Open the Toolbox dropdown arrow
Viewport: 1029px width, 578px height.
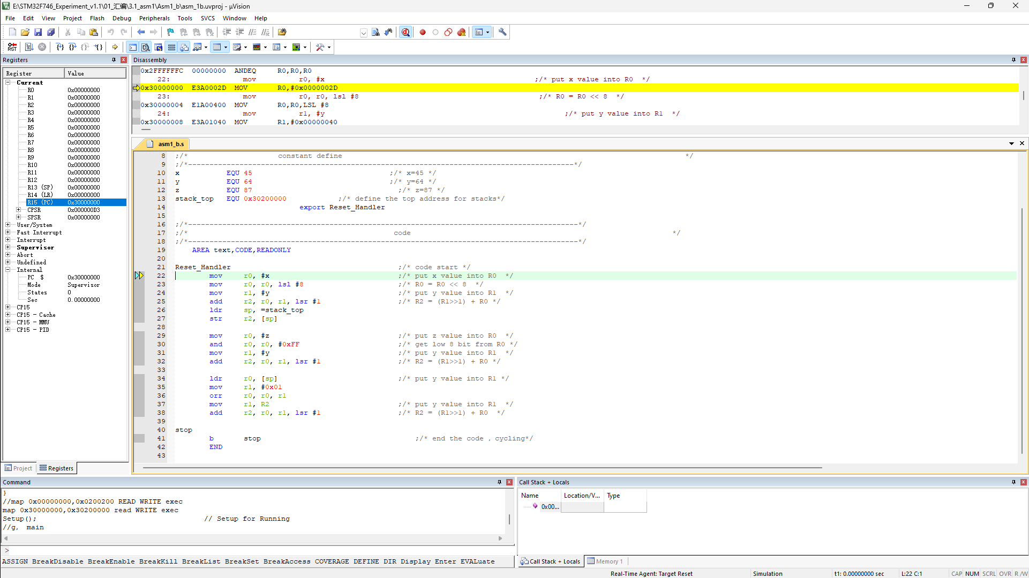(x=329, y=47)
